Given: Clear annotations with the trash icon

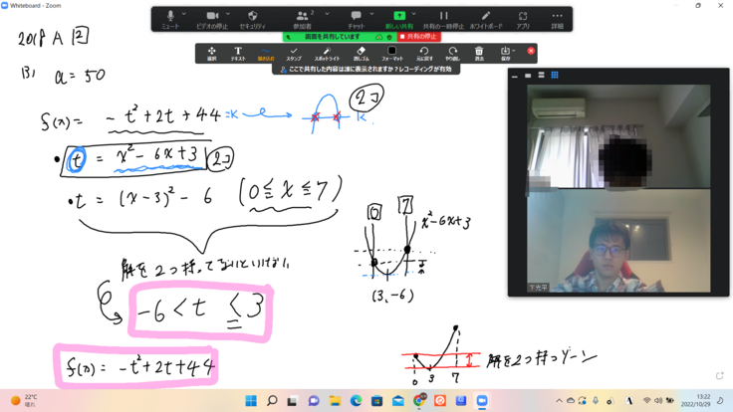Looking at the screenshot, I should [479, 53].
